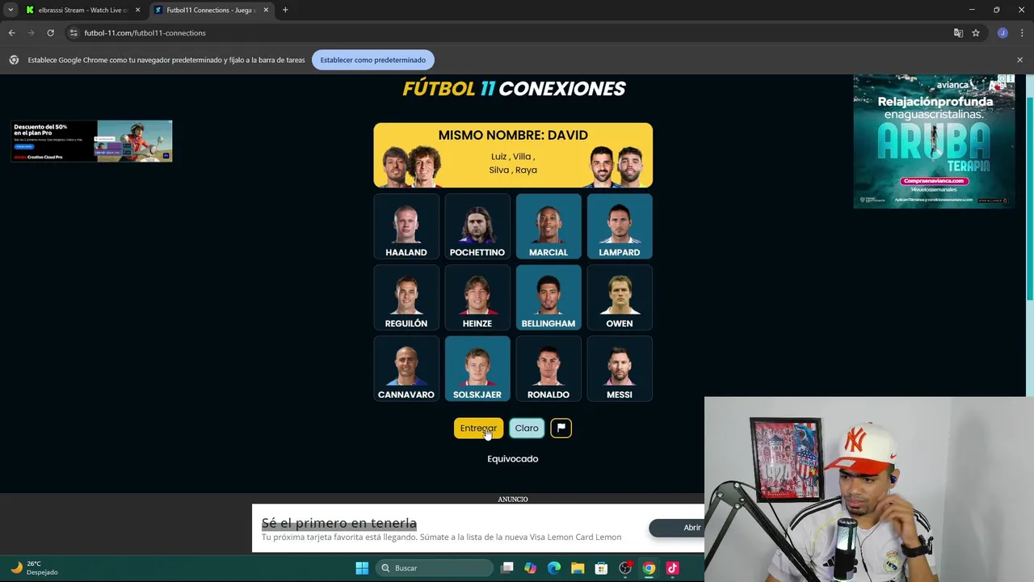This screenshot has height=582, width=1034.
Task: Click Establecer como predeterminado button
Action: [372, 60]
